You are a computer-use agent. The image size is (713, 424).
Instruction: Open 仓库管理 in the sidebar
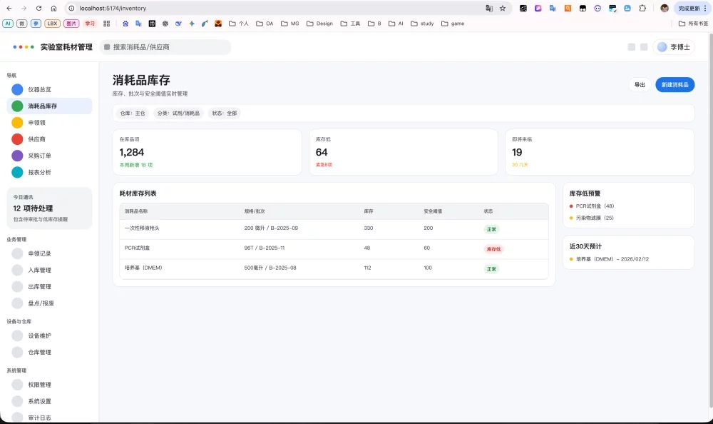tap(49, 352)
